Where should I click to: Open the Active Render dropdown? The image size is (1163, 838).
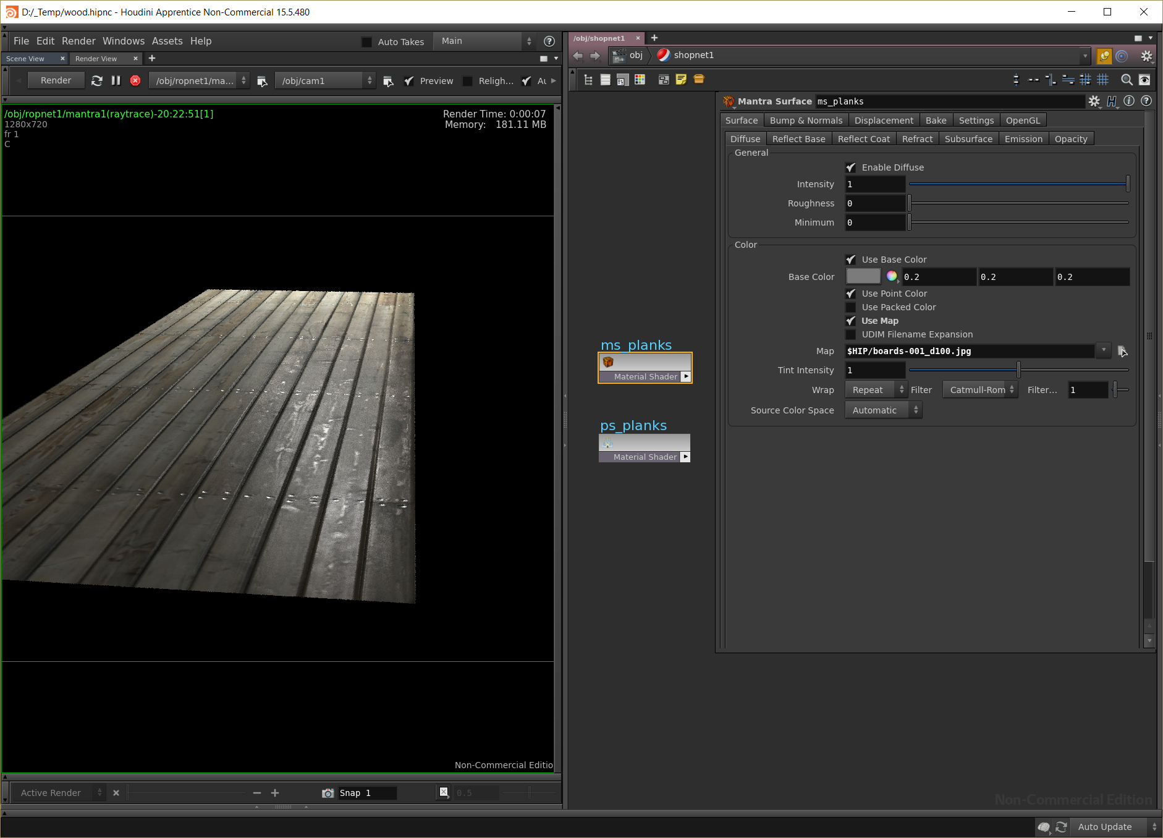(x=59, y=793)
